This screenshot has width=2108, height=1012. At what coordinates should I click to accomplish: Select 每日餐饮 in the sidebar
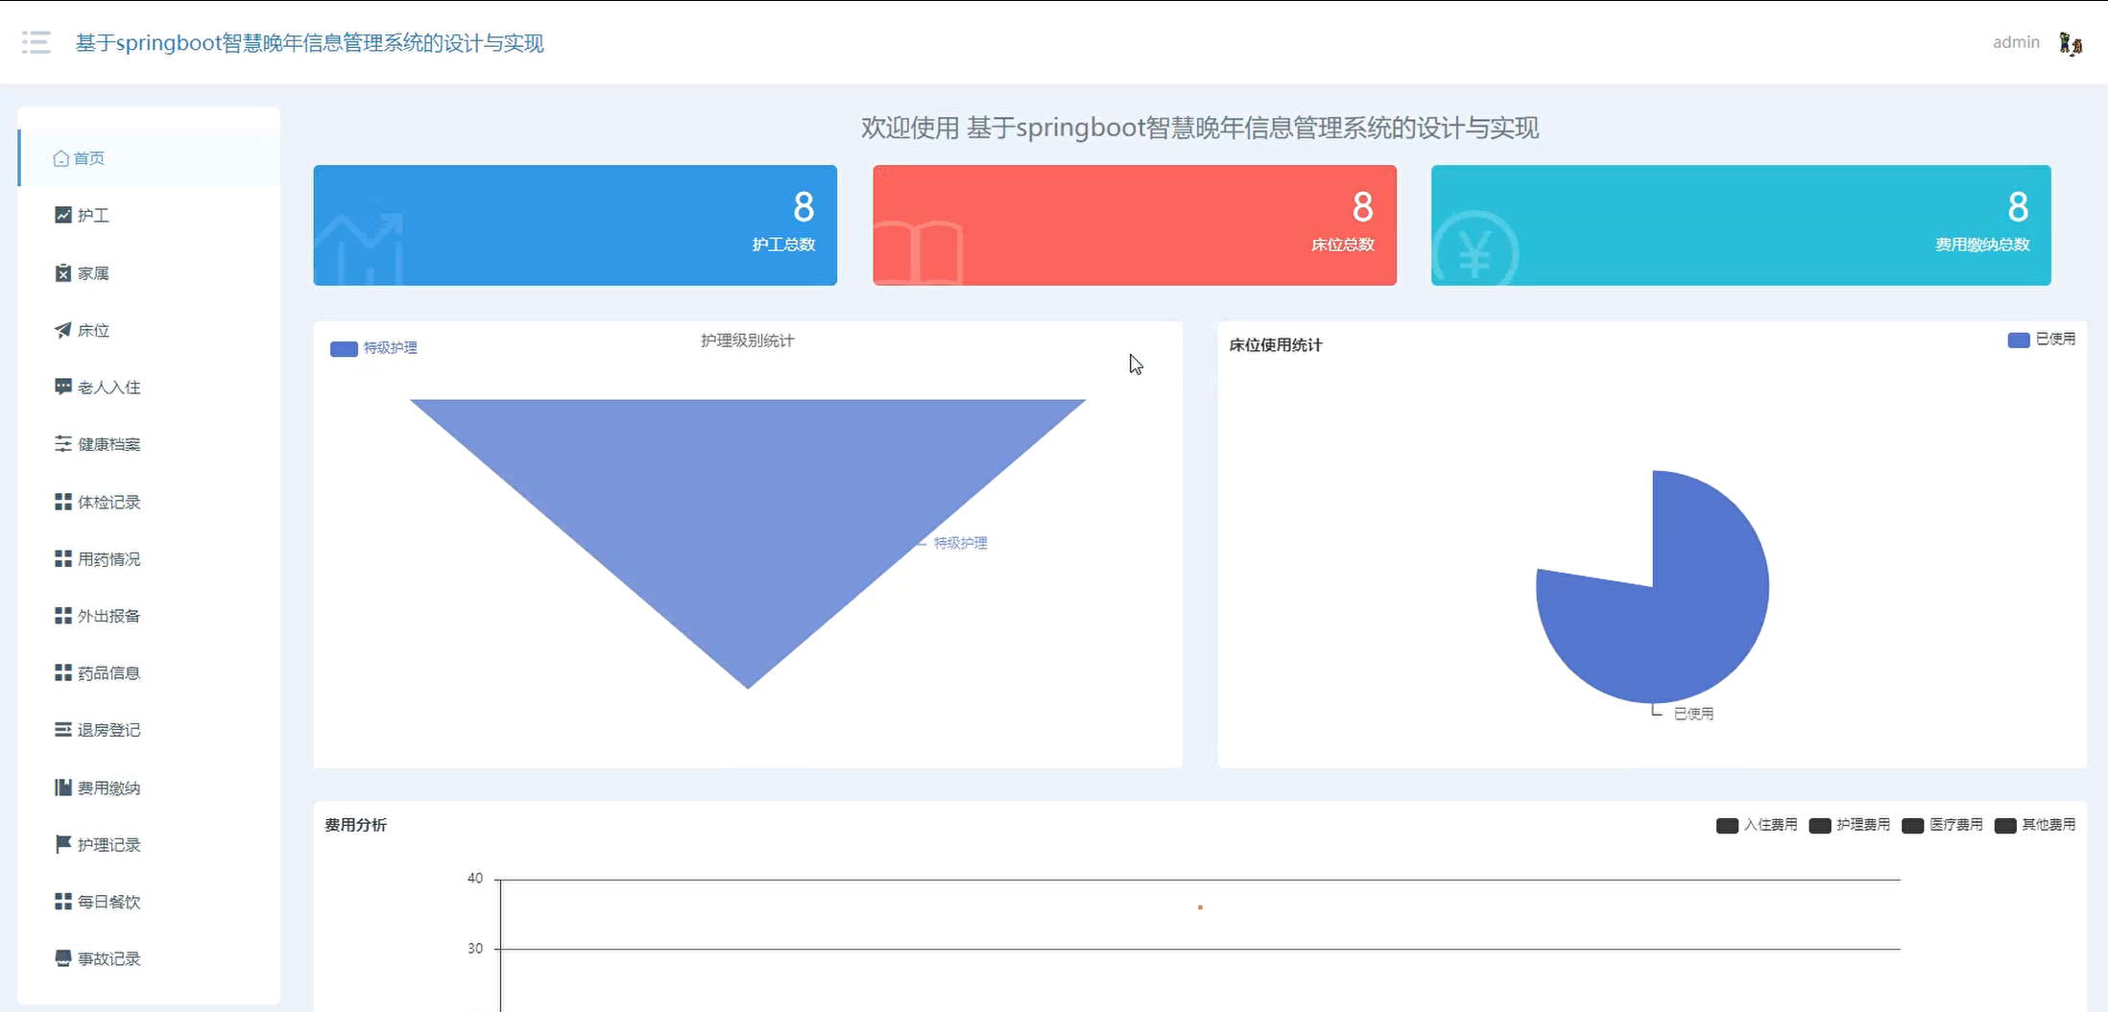tap(149, 901)
